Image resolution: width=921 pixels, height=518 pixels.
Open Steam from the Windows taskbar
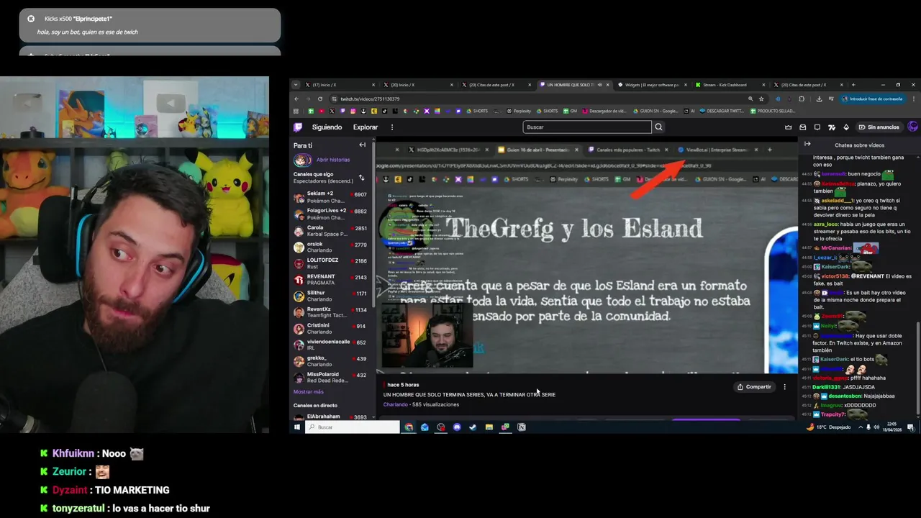tap(473, 427)
